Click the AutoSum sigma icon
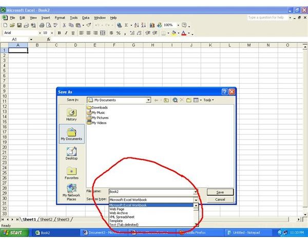 pos(126,25)
